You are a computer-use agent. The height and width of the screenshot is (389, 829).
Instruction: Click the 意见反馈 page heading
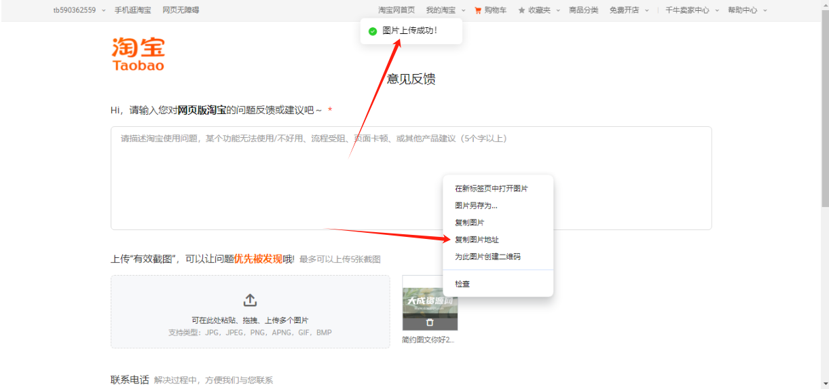[x=411, y=79]
